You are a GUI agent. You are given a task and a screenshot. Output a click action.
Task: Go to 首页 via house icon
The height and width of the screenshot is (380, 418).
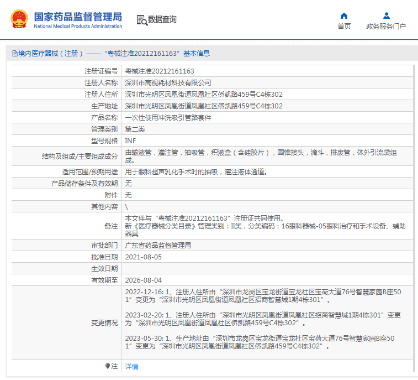344,15
